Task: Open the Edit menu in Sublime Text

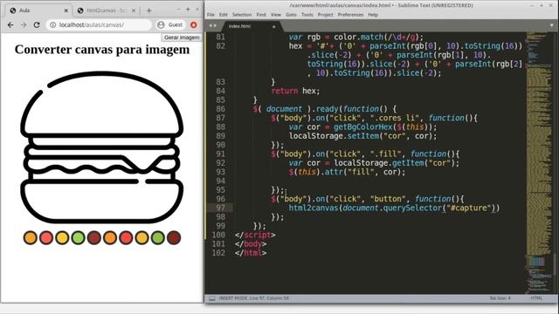Action: pyautogui.click(x=224, y=15)
